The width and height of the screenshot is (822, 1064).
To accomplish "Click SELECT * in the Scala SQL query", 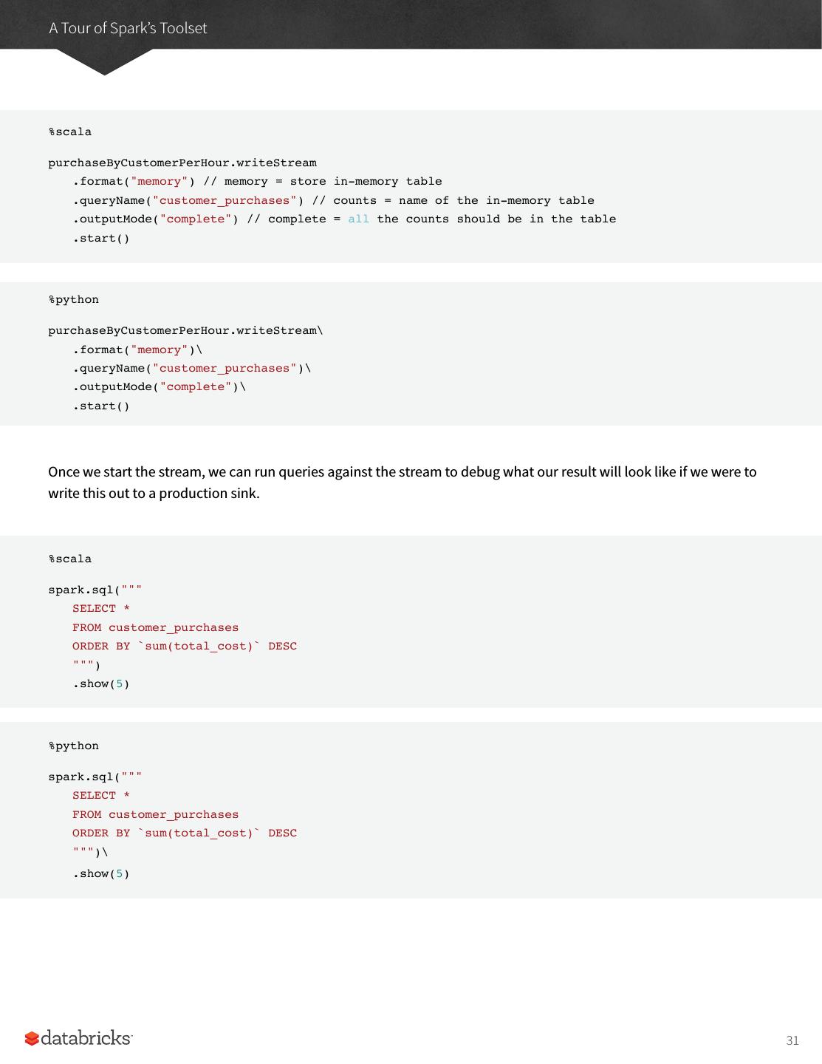I will click(101, 608).
